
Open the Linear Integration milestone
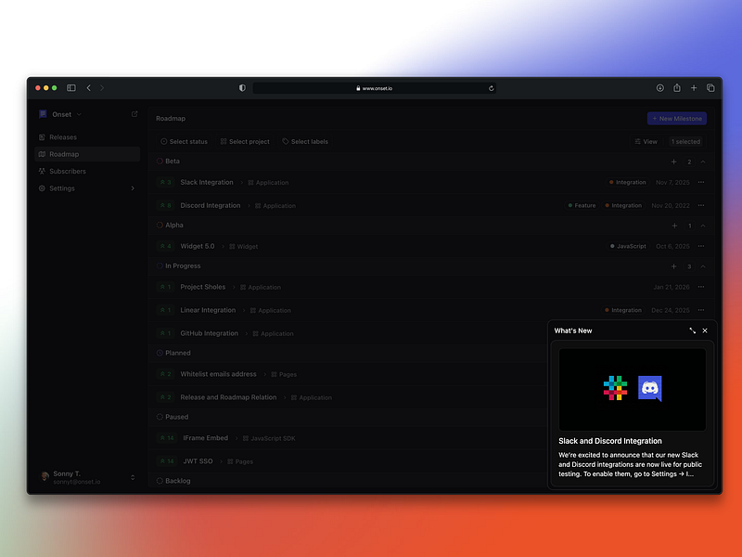point(208,310)
